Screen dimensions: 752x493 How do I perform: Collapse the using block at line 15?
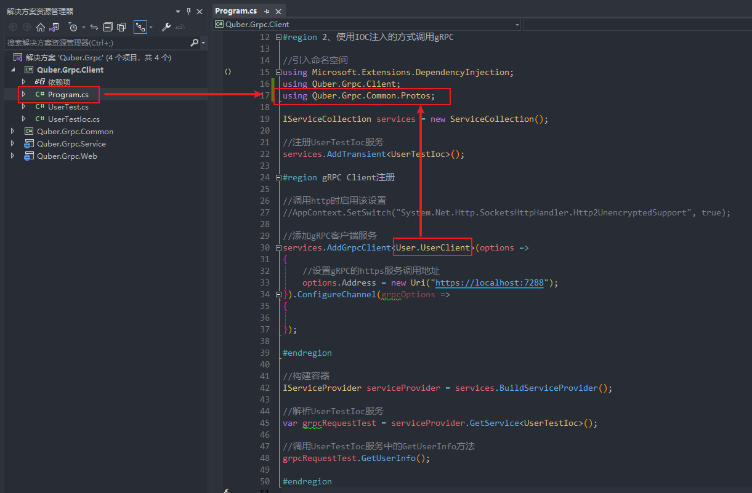278,72
